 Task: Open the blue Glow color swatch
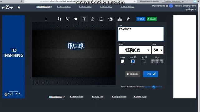click(x=133, y=61)
